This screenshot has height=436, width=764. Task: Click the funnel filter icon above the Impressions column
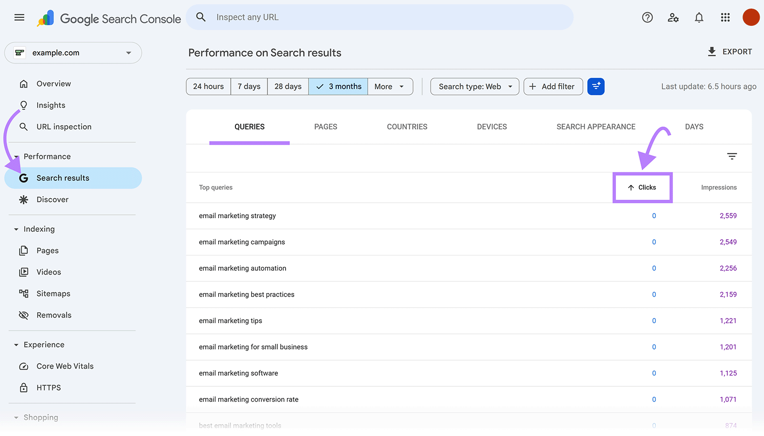tap(732, 156)
